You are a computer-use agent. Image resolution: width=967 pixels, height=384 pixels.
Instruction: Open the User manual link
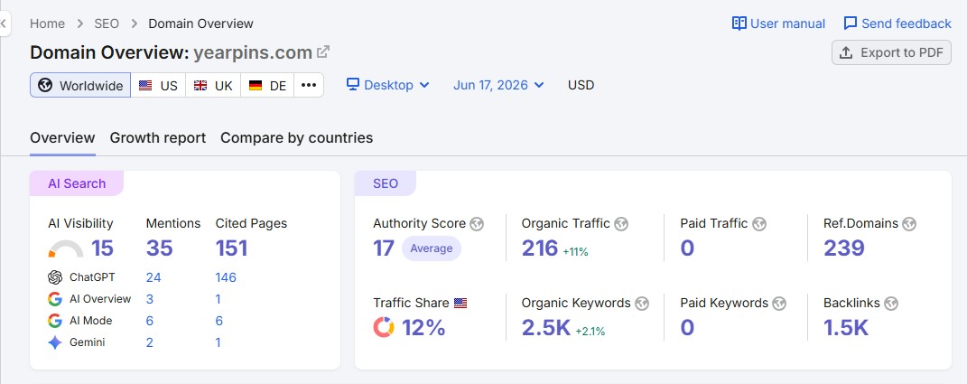click(x=778, y=23)
